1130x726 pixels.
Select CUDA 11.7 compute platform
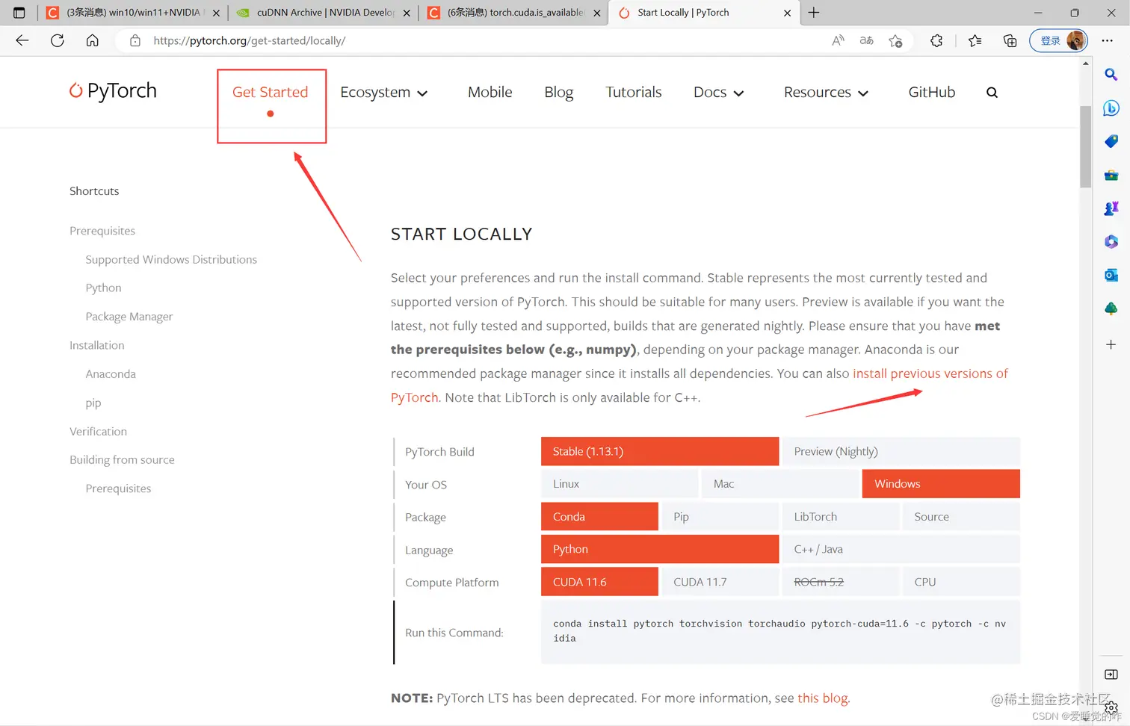pos(720,582)
